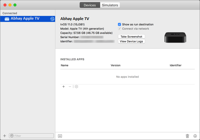The height and width of the screenshot is (140, 200).
Task: Click the Filter search field
Action: click(x=31, y=136)
